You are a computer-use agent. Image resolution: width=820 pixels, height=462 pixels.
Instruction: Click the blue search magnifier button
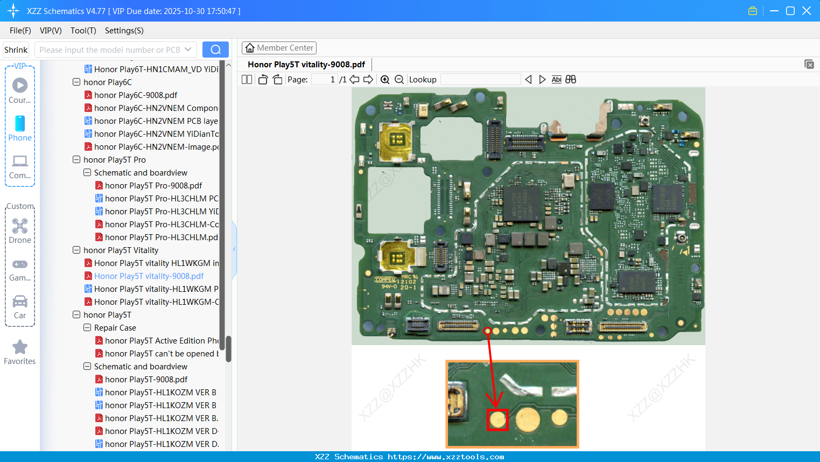[215, 50]
